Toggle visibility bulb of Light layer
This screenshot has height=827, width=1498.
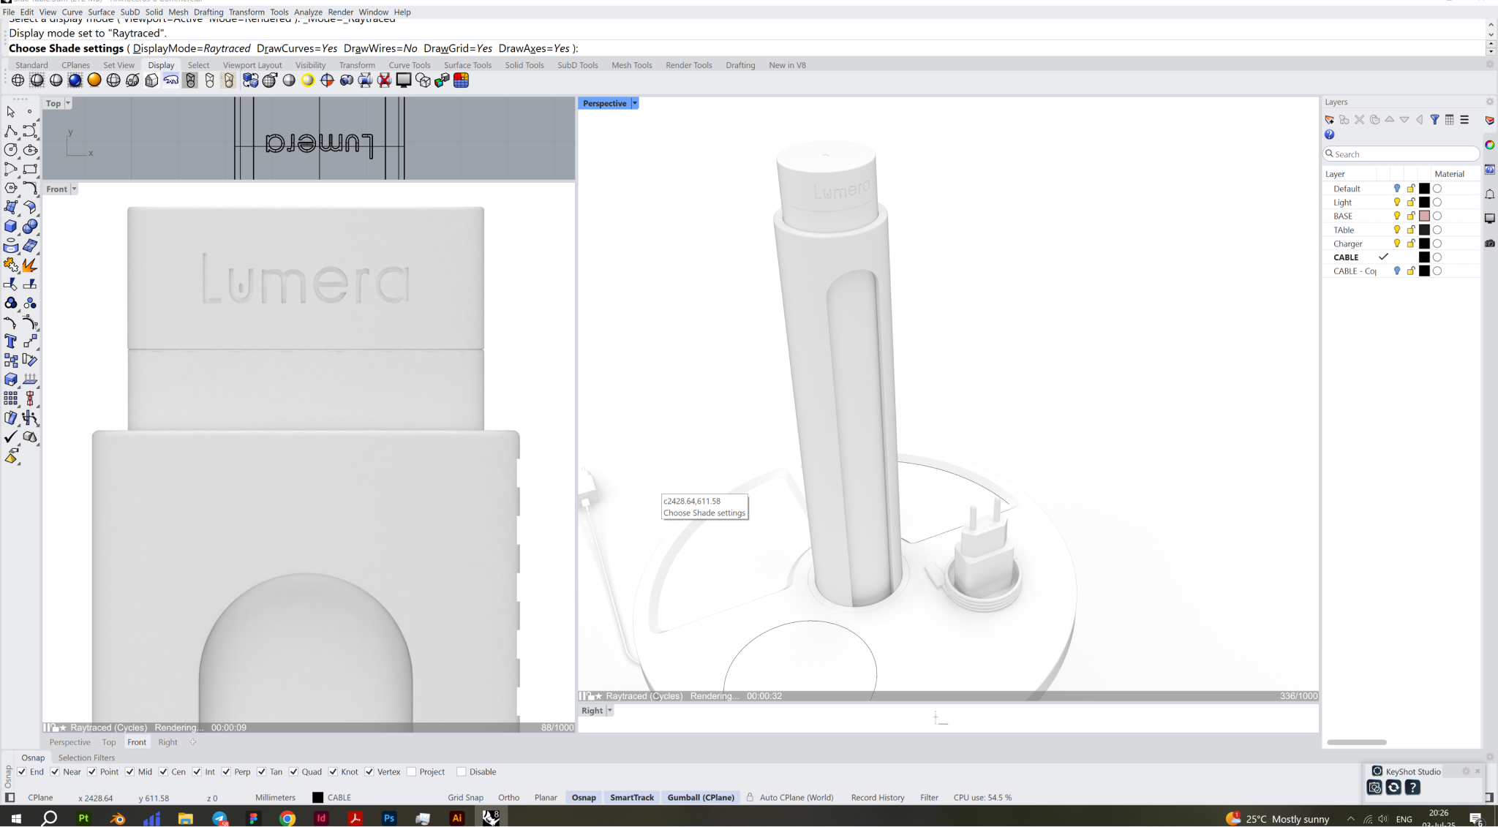point(1396,203)
